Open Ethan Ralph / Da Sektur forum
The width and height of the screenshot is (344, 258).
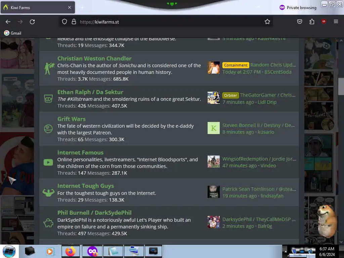click(x=90, y=92)
